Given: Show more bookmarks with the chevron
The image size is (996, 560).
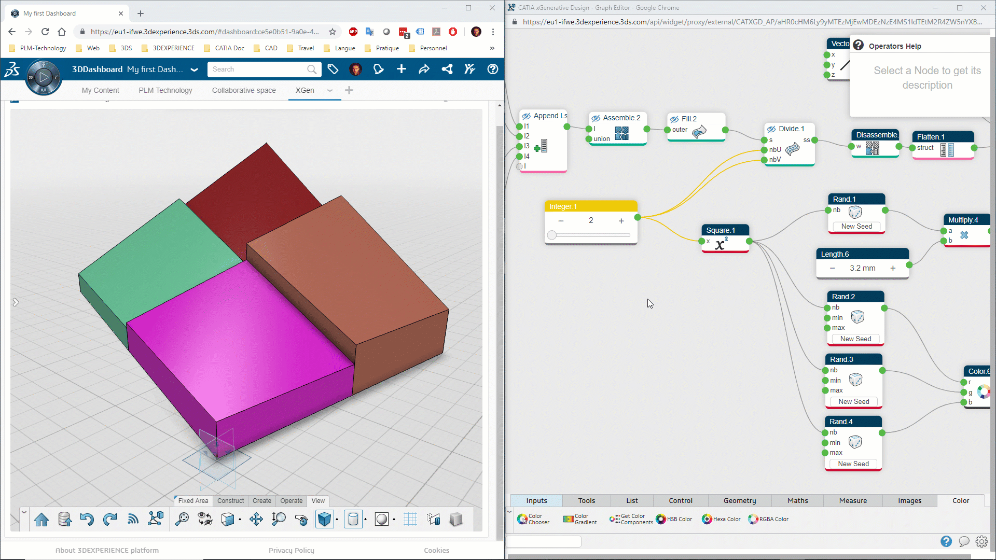Looking at the screenshot, I should [x=492, y=48].
